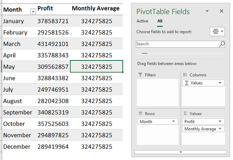Select the All tab

tap(160, 21)
